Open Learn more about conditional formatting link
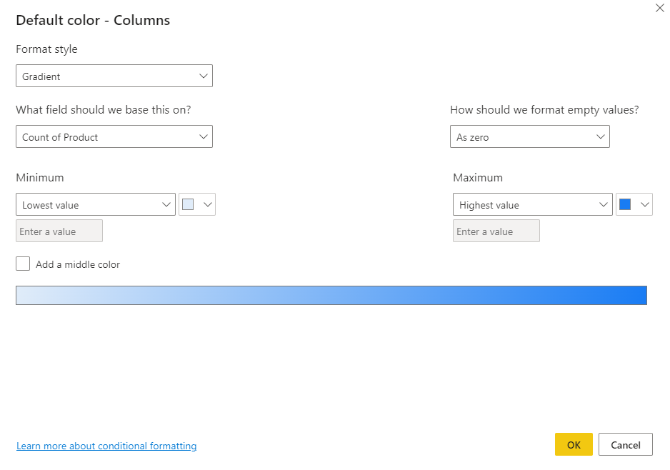 coord(106,446)
